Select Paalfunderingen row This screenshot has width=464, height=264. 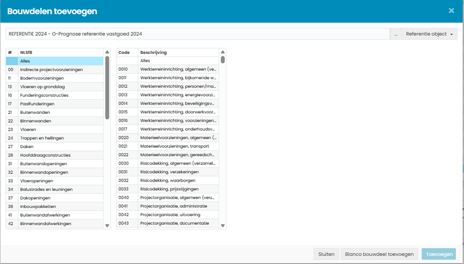click(x=55, y=104)
